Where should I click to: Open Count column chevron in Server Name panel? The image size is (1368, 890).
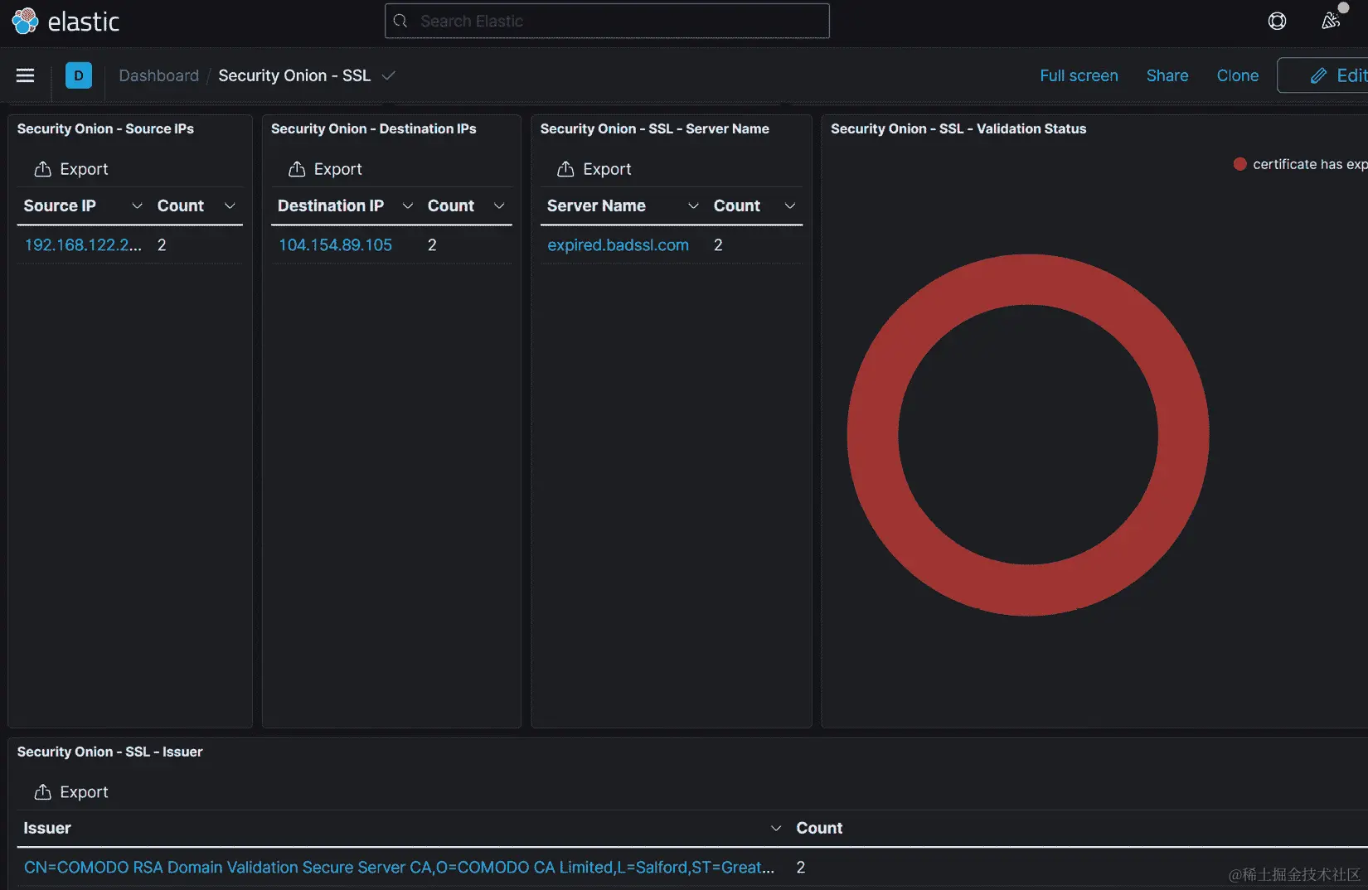pos(790,206)
